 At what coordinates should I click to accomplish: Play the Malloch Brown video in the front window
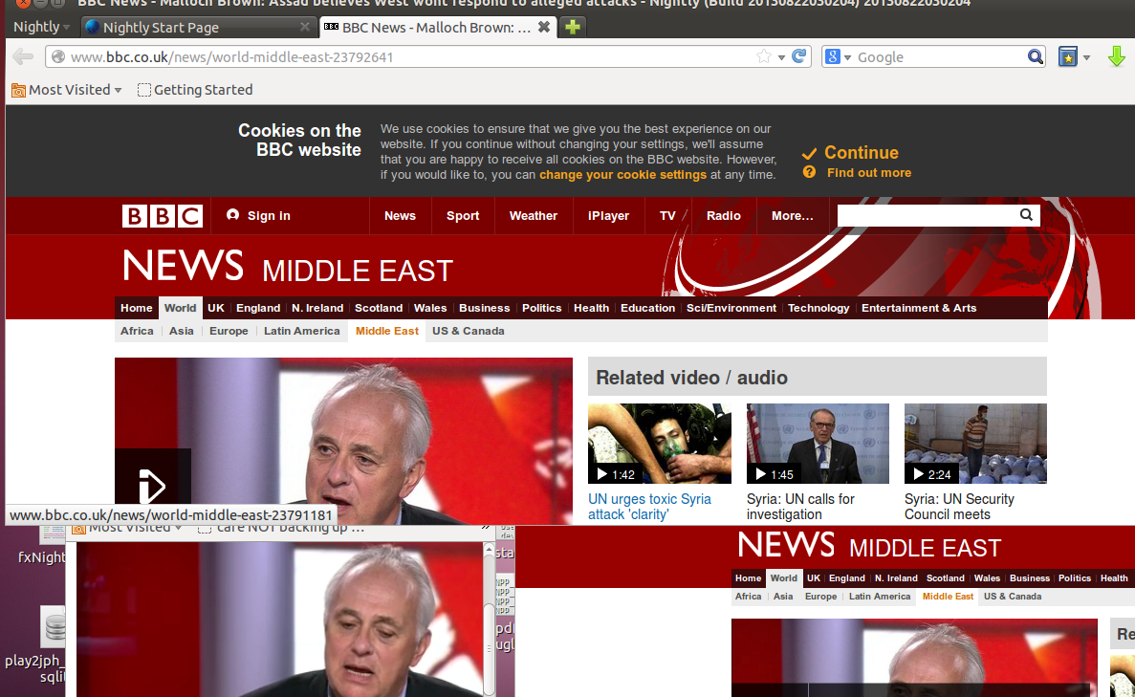tap(153, 485)
